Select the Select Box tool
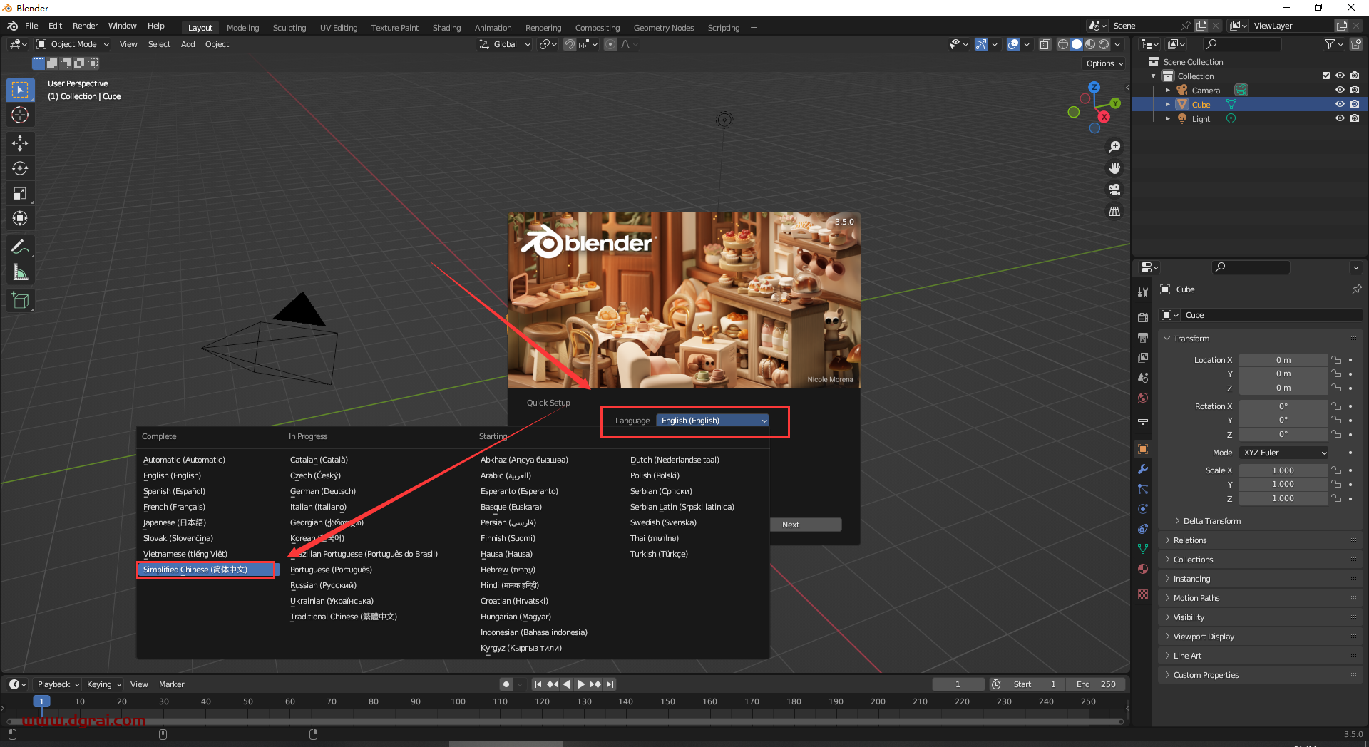 (20, 90)
